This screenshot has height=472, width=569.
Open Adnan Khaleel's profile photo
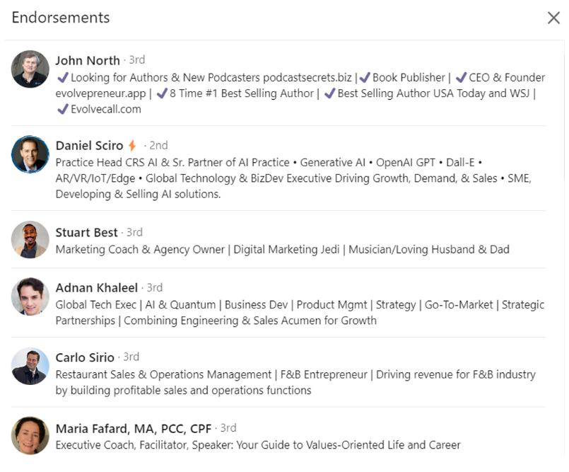tap(30, 296)
